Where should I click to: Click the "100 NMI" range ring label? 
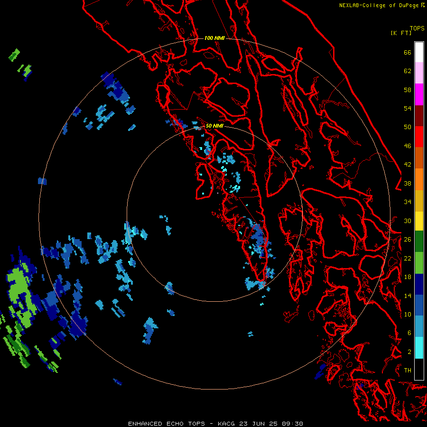click(214, 38)
